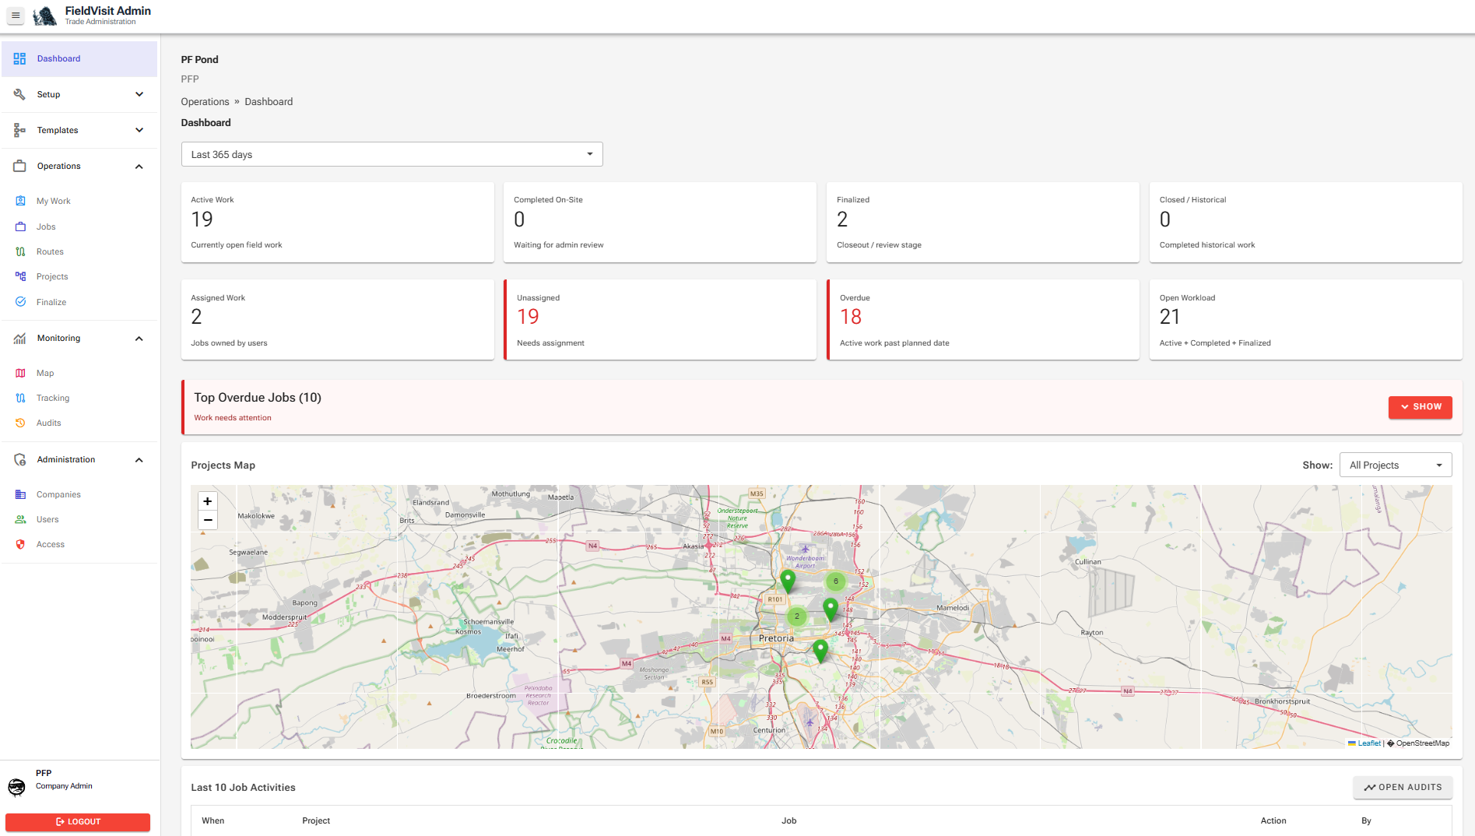
Task: Click the green marker south of Pretoria
Action: click(820, 651)
